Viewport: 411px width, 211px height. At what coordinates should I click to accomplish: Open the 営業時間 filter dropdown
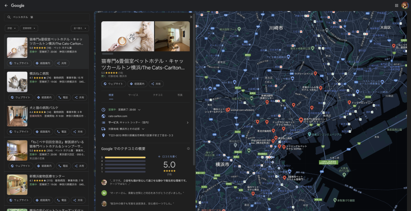(29, 28)
